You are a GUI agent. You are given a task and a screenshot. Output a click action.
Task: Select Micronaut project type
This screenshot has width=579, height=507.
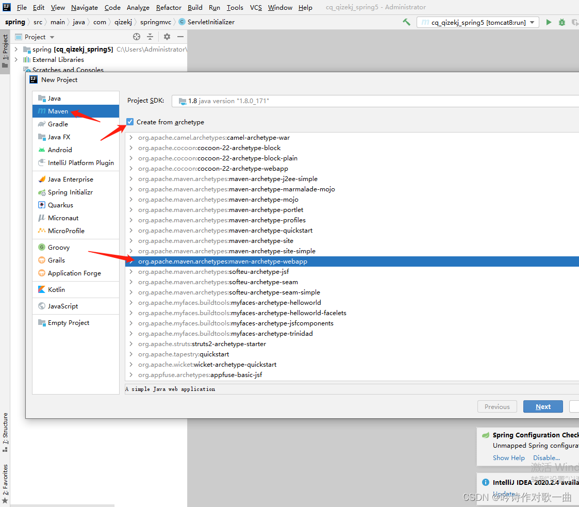pyautogui.click(x=76, y=218)
